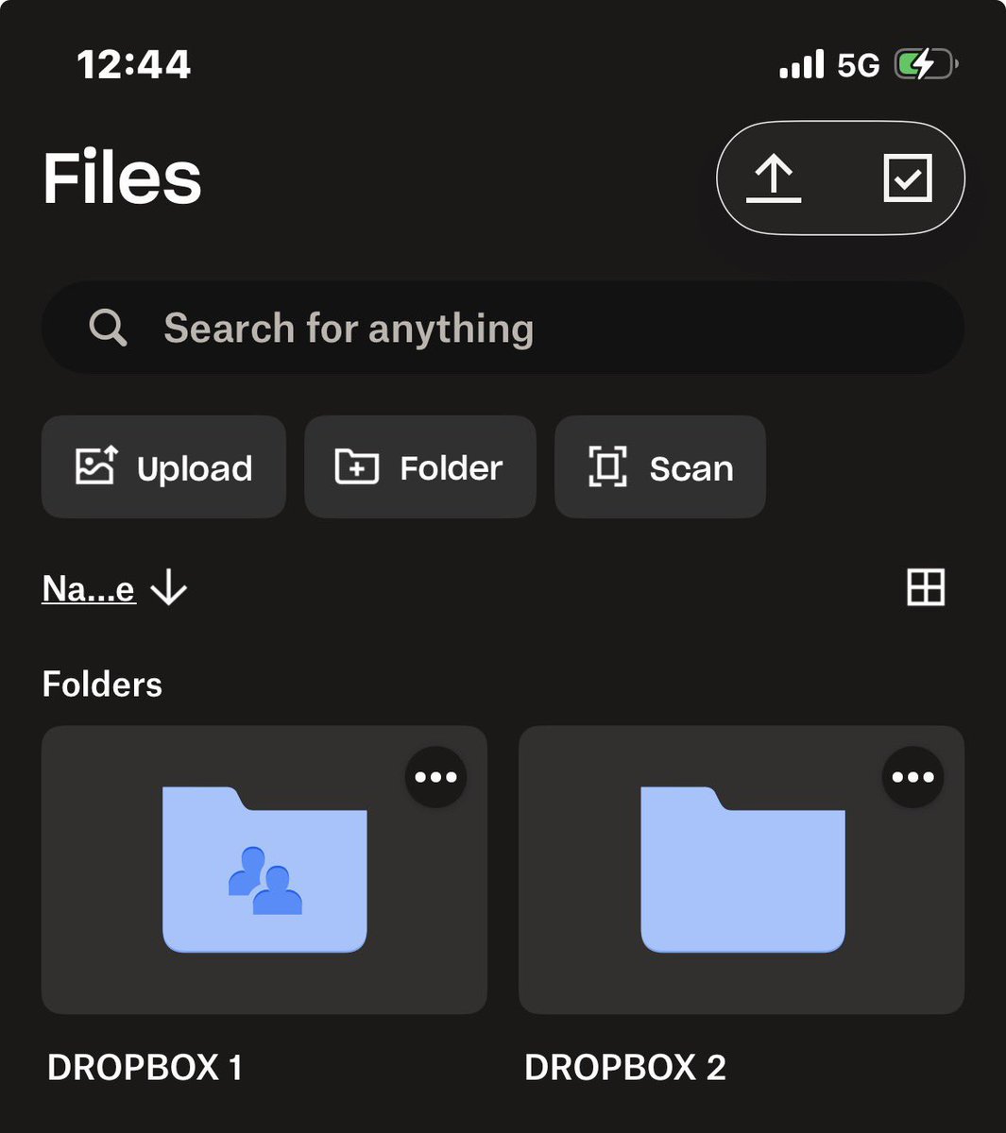Tap the 12:44 clock in status bar
1006x1133 pixels.
(x=133, y=64)
